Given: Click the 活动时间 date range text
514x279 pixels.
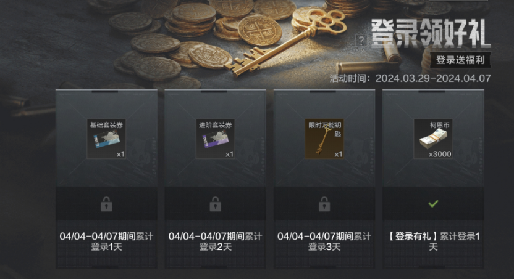Looking at the screenshot, I should [x=410, y=78].
